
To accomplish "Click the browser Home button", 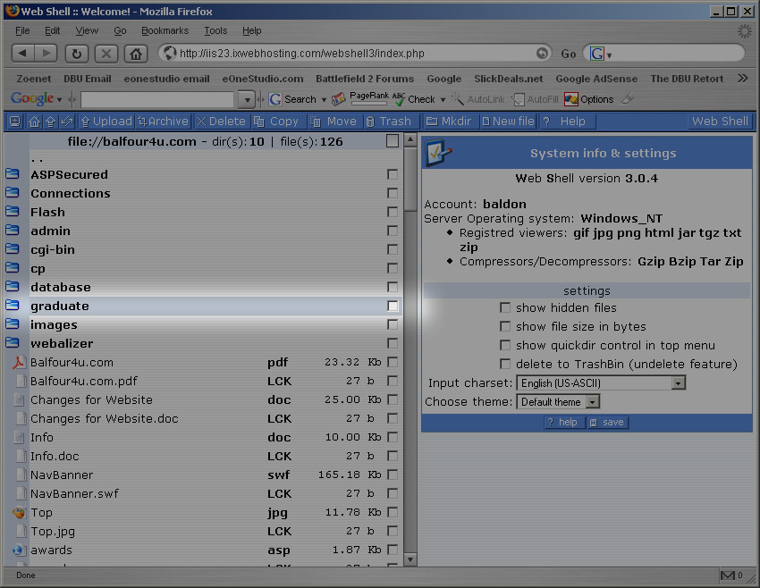I will (x=136, y=54).
